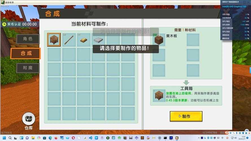Open the Settings gear taskbar icon
This screenshot has height=141, width=251.
pos(160,138)
